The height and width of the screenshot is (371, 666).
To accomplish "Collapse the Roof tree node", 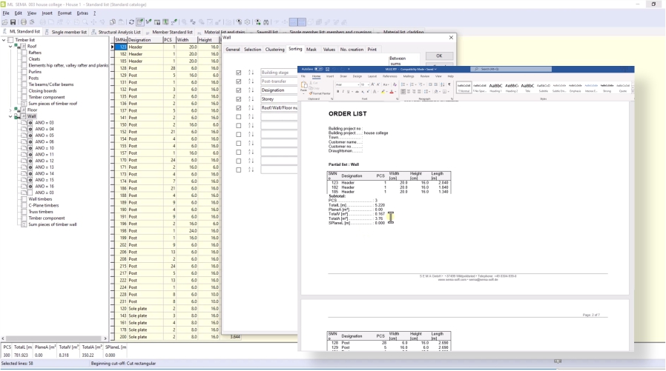I will (10, 46).
